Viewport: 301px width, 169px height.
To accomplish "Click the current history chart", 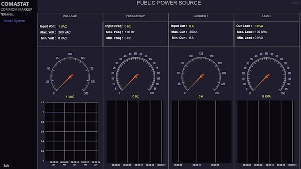I will pos(201,132).
